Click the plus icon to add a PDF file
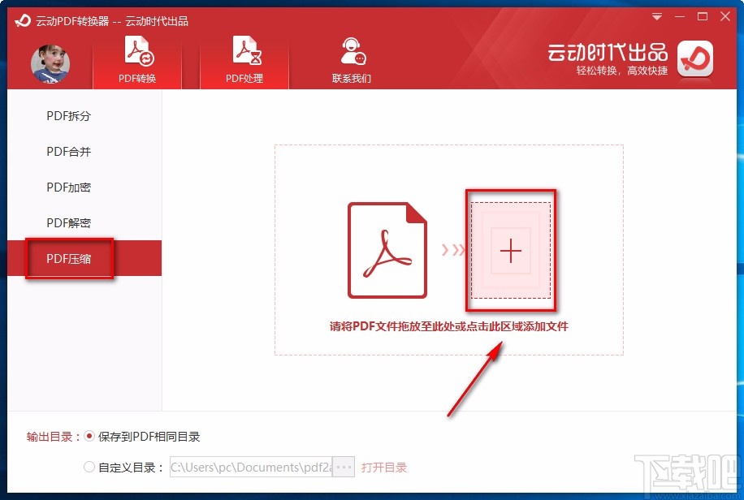Viewport: 744px width, 500px height. pos(510,251)
